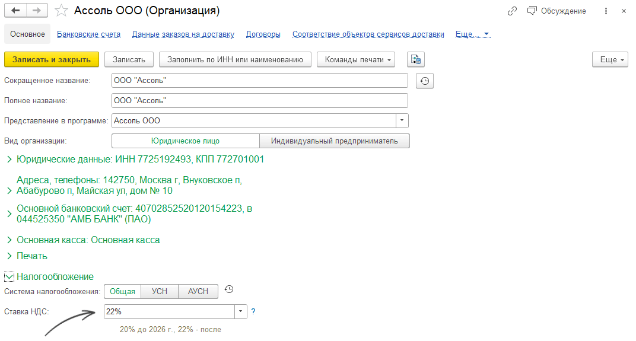Click the document report icon in toolbar
636x341 pixels.
[x=416, y=59]
